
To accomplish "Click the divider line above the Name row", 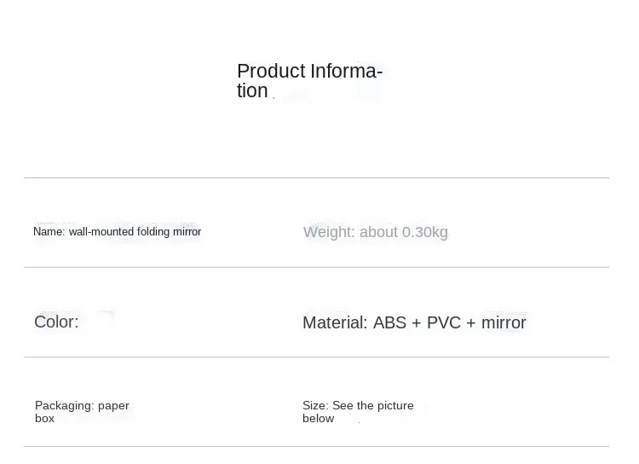I will point(316,177).
